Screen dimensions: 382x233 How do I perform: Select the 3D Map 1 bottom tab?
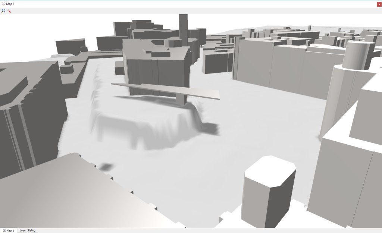pyautogui.click(x=8, y=230)
